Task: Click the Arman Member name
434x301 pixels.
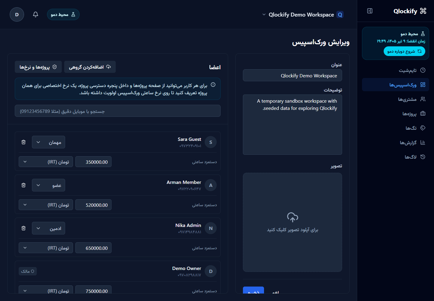Action: [184, 182]
